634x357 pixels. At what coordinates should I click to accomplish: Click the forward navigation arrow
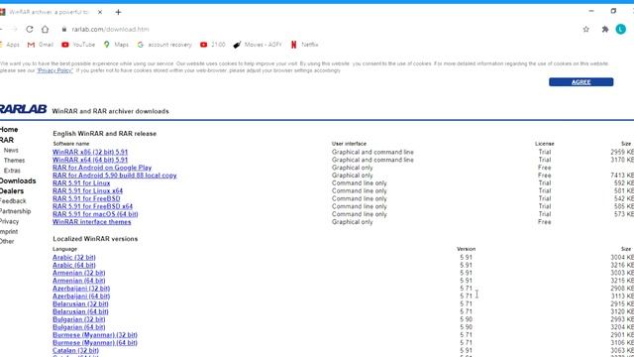click(x=15, y=29)
